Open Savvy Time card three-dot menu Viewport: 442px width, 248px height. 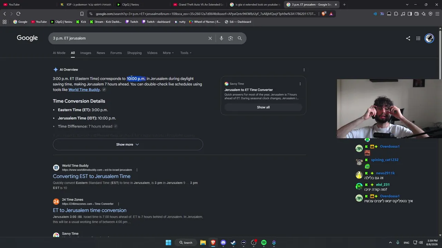point(300,84)
